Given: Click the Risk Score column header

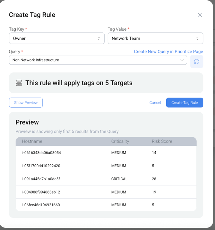Looking at the screenshot, I should tap(162, 141).
